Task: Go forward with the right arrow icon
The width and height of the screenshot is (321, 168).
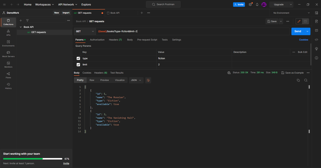Action: 18,5
